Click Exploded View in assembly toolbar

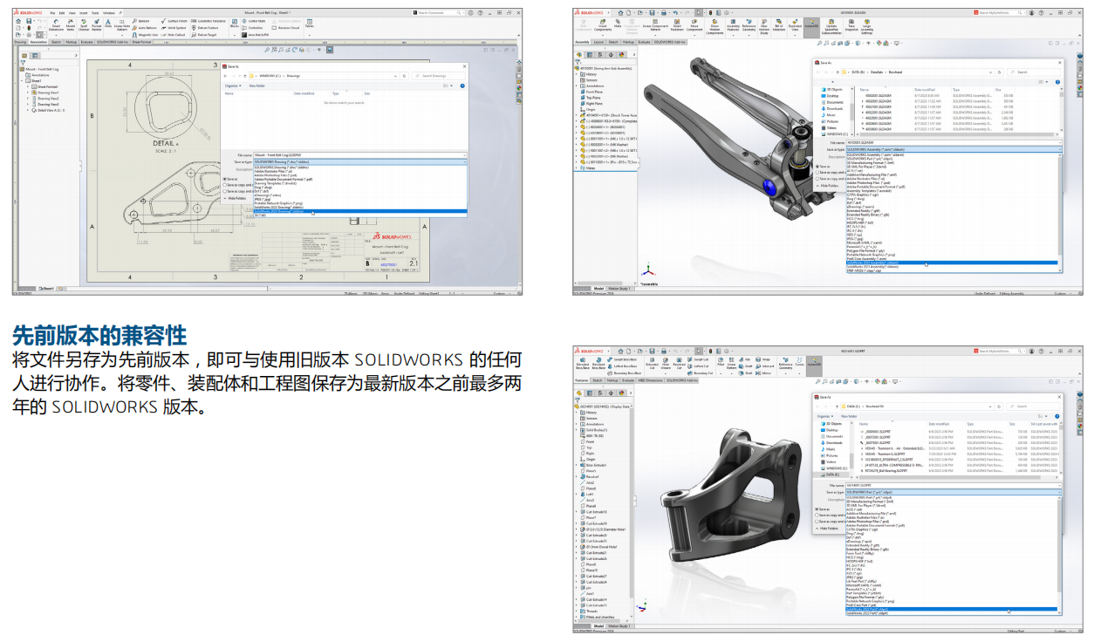tap(794, 26)
